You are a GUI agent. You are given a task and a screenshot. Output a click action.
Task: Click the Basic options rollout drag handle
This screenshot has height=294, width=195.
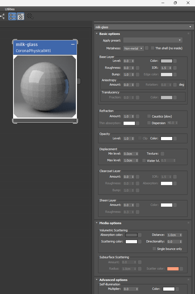click(188, 34)
